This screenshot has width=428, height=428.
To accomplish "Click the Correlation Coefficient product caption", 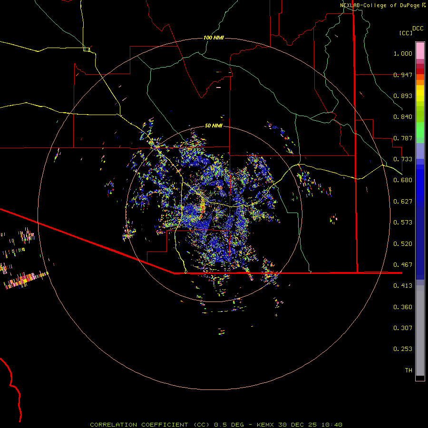I will (x=216, y=425).
